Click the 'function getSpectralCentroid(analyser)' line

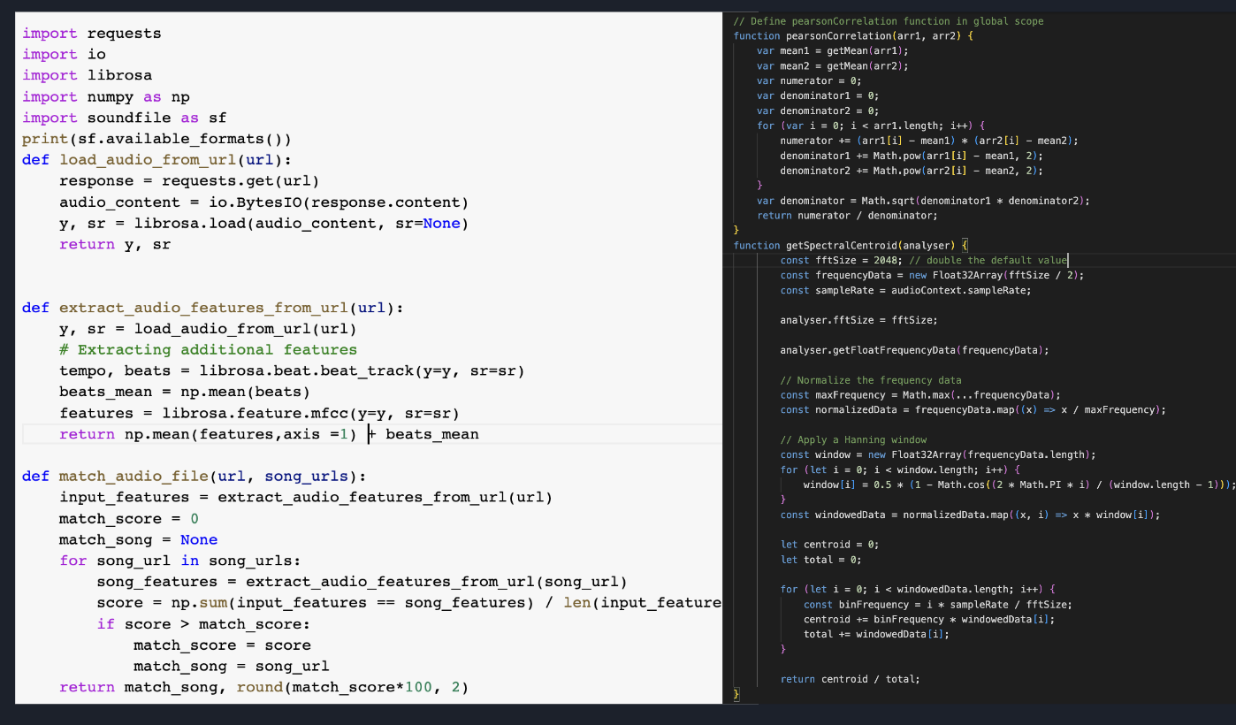pyautogui.click(x=851, y=245)
